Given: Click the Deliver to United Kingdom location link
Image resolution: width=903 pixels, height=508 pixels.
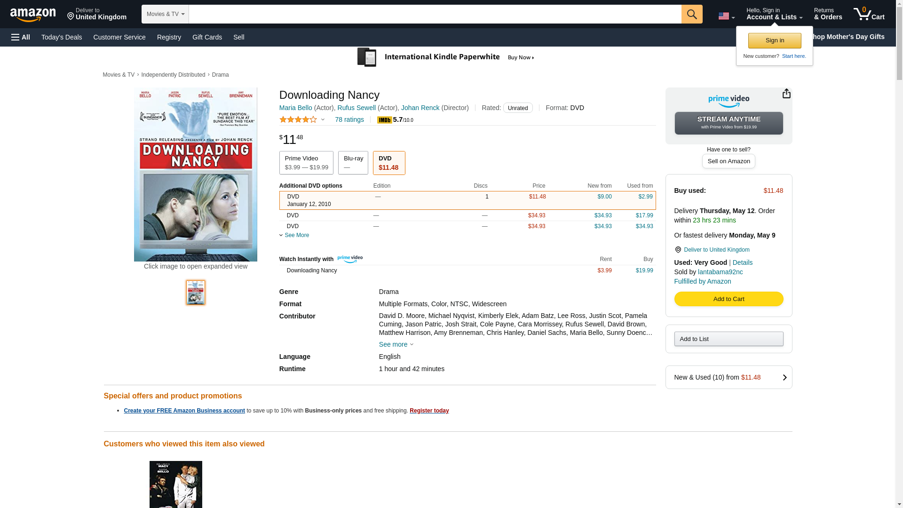Looking at the screenshot, I should point(716,250).
